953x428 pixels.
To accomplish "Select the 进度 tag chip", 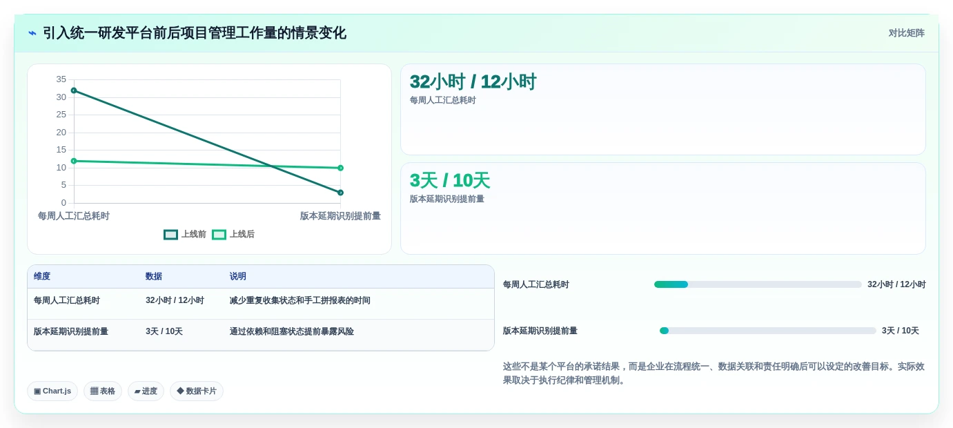I will pyautogui.click(x=146, y=391).
